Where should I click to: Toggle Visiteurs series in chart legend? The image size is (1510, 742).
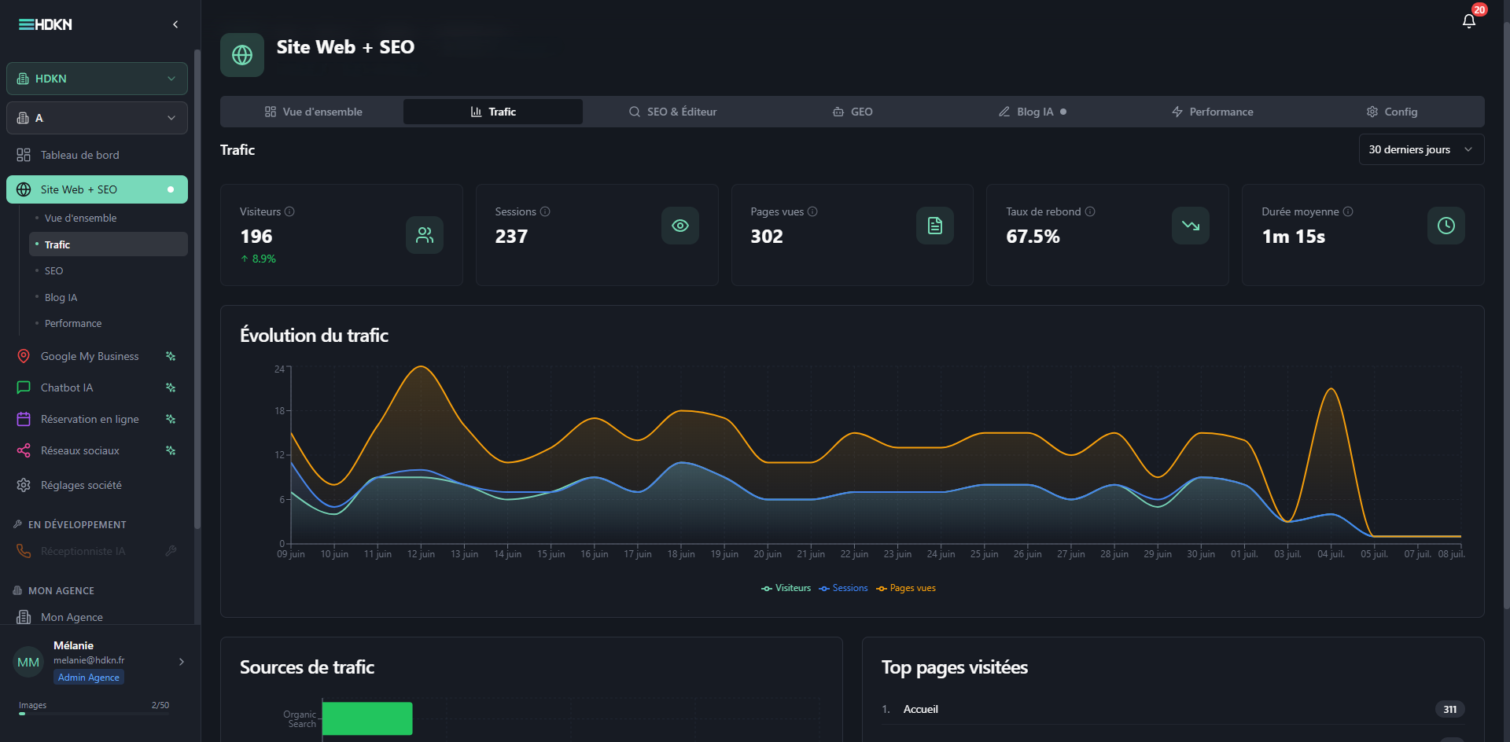pos(786,588)
